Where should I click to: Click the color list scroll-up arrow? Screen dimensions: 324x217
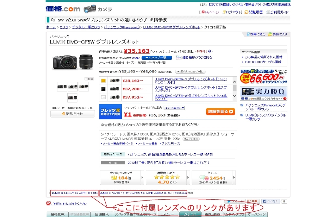click(x=234, y=82)
